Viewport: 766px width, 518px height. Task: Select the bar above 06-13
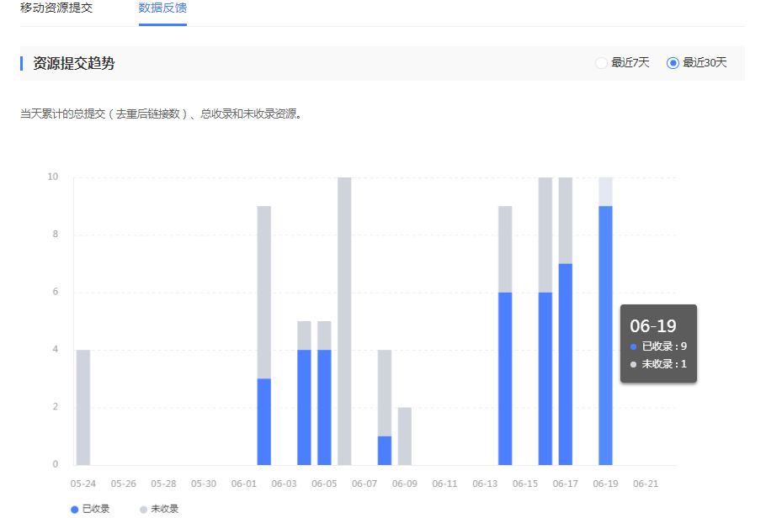(506, 336)
